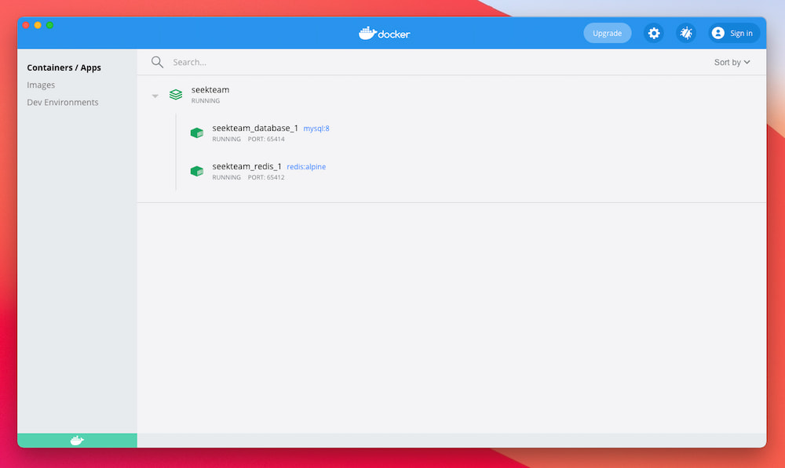Viewport: 785px width, 468px height.
Task: Open Dev Environments in sidebar
Action: pyautogui.click(x=63, y=102)
